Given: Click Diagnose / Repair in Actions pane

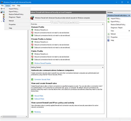Looking at the screenshot, I should point(117,28).
